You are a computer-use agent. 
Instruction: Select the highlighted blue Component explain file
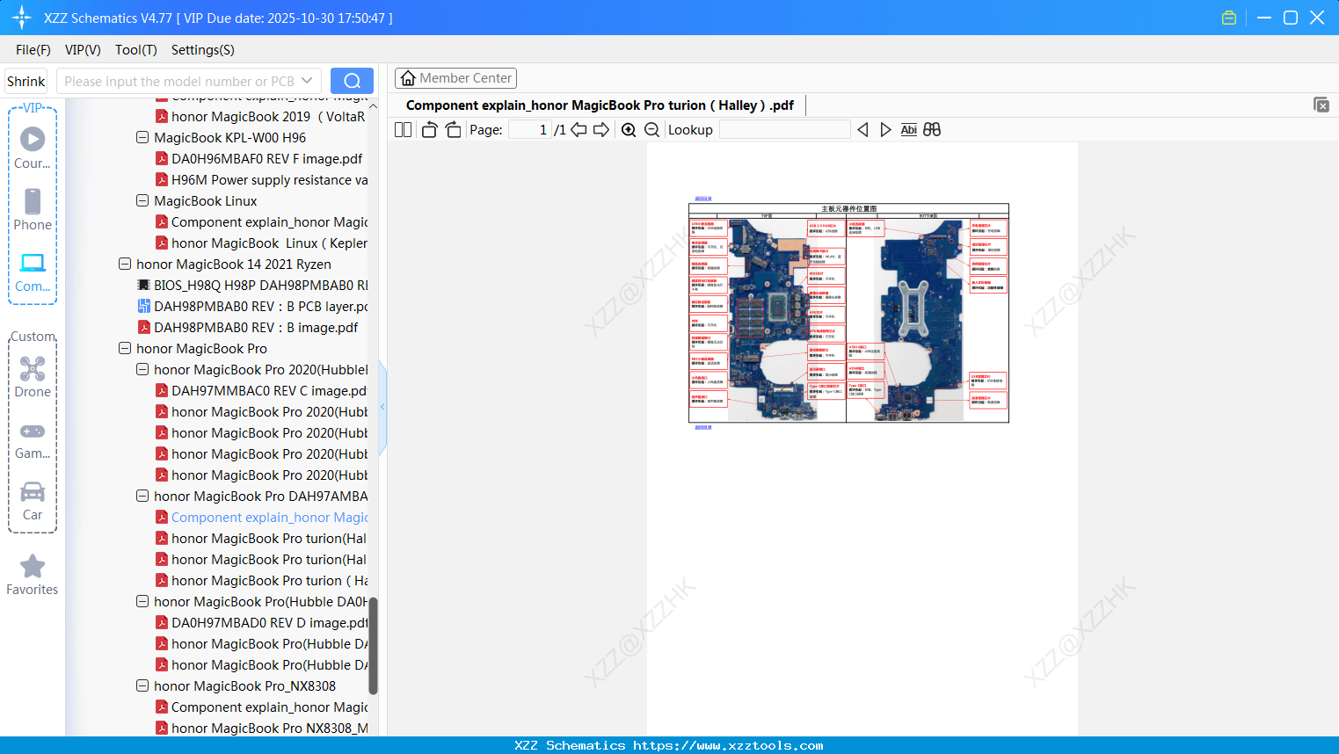tap(261, 518)
